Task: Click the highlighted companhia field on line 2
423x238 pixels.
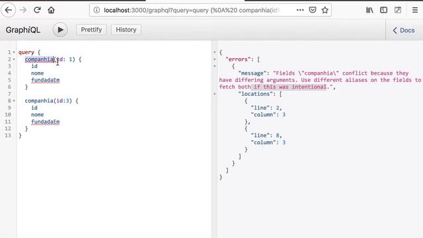Action: [x=39, y=59]
